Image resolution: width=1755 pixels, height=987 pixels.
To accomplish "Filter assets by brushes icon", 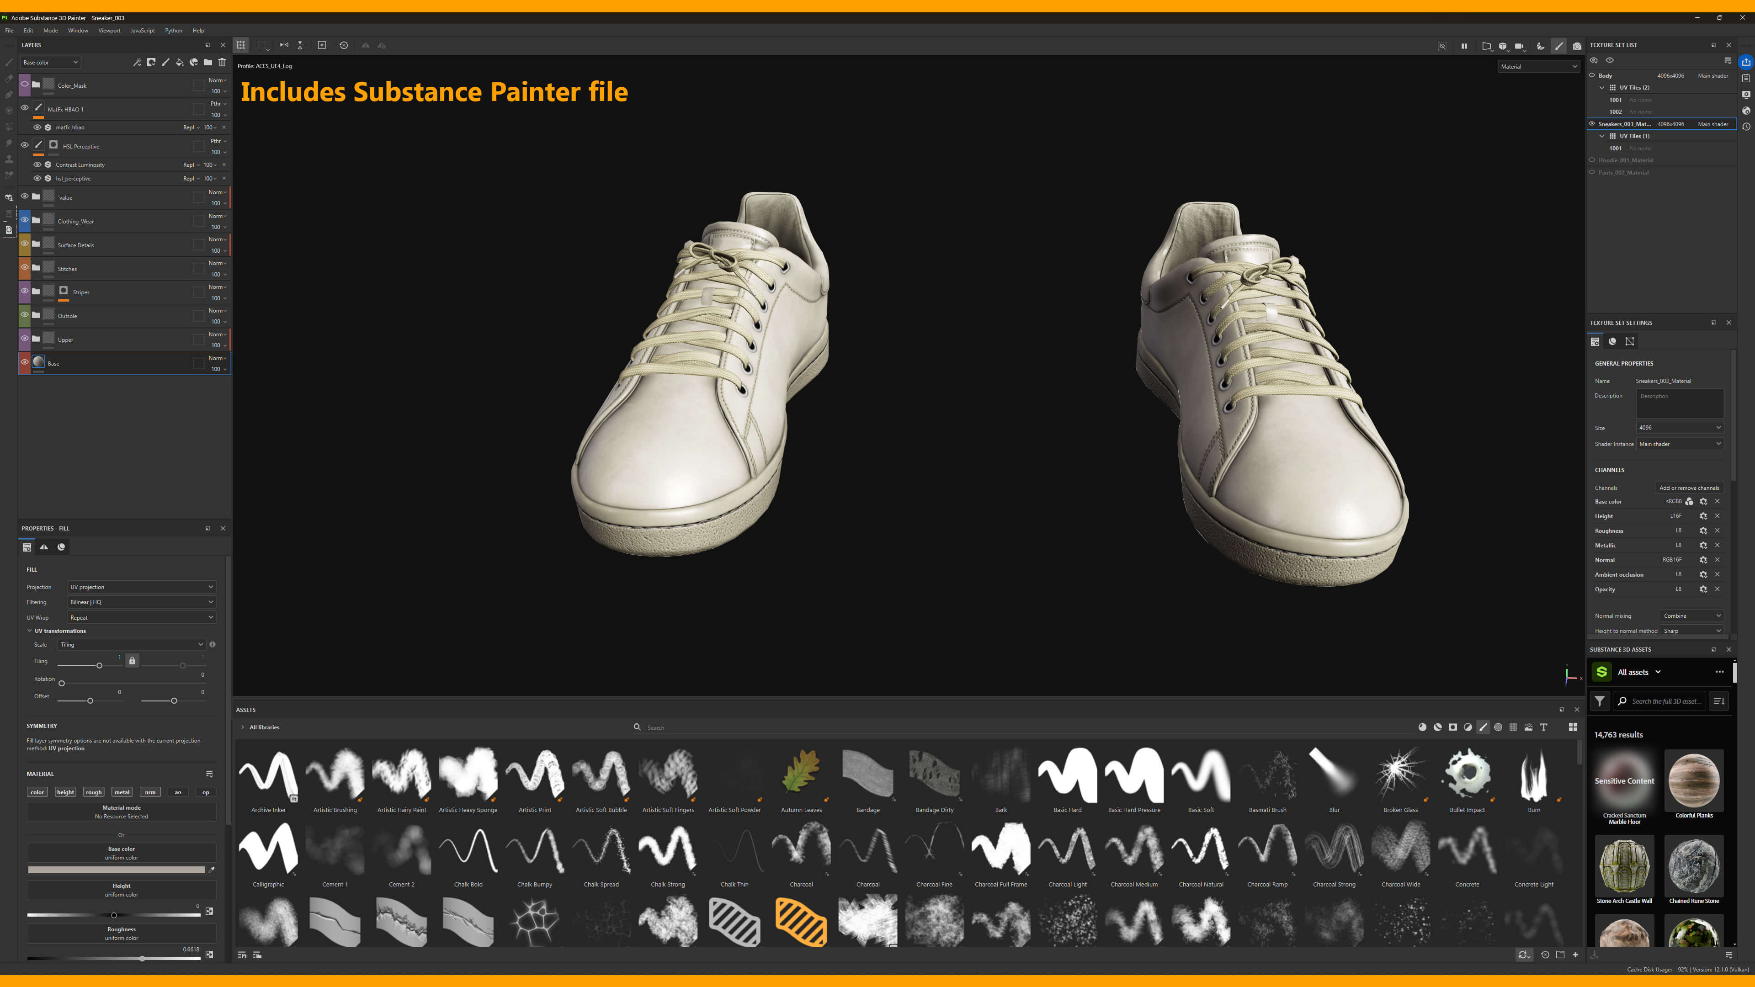I will coord(1483,727).
